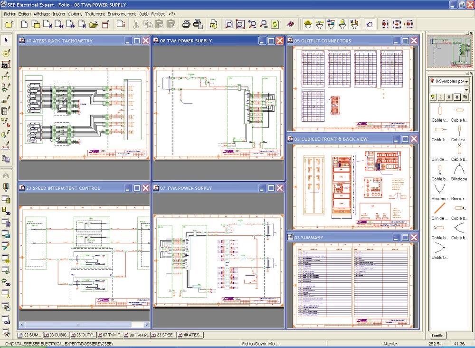475x348 pixels.
Task: Open the Insérer menu
Action: pos(59,14)
